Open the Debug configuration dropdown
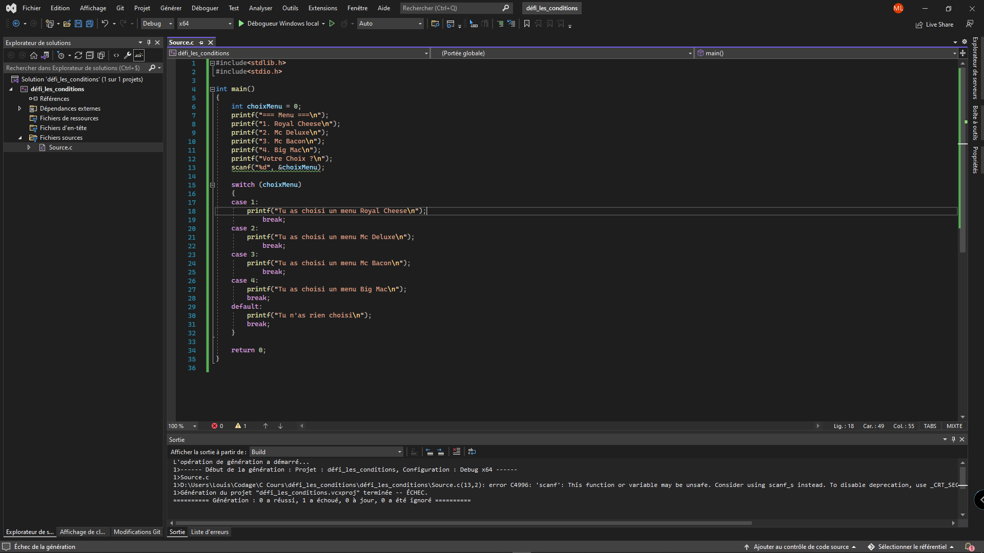The width and height of the screenshot is (984, 553). click(157, 24)
